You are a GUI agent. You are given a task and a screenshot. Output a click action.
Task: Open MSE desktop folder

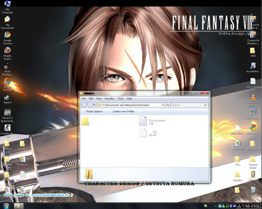253,53
